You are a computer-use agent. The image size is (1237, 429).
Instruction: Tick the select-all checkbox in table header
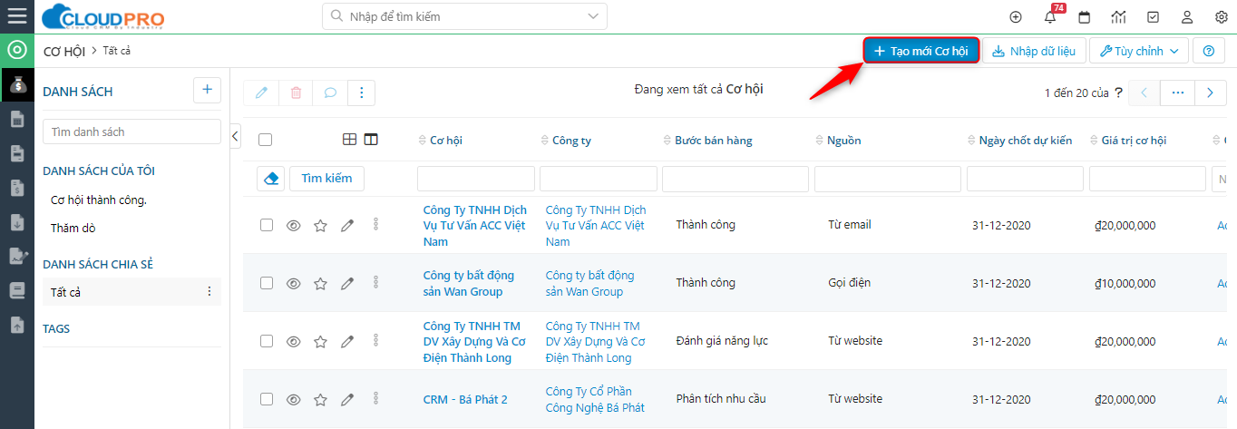point(265,140)
